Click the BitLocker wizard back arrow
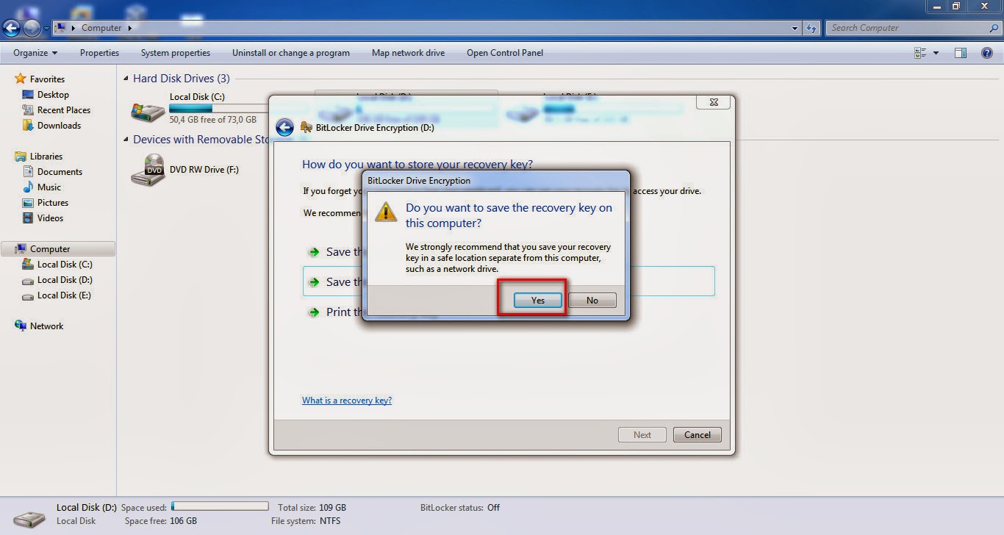This screenshot has height=535, width=1004. (284, 127)
